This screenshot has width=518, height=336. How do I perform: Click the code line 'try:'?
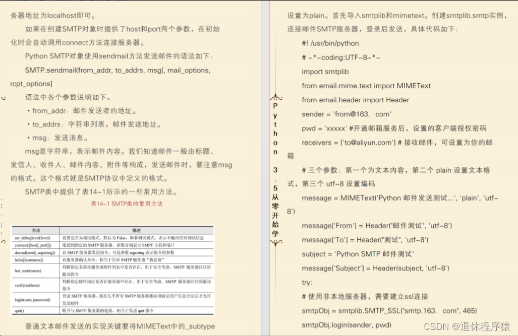307,283
